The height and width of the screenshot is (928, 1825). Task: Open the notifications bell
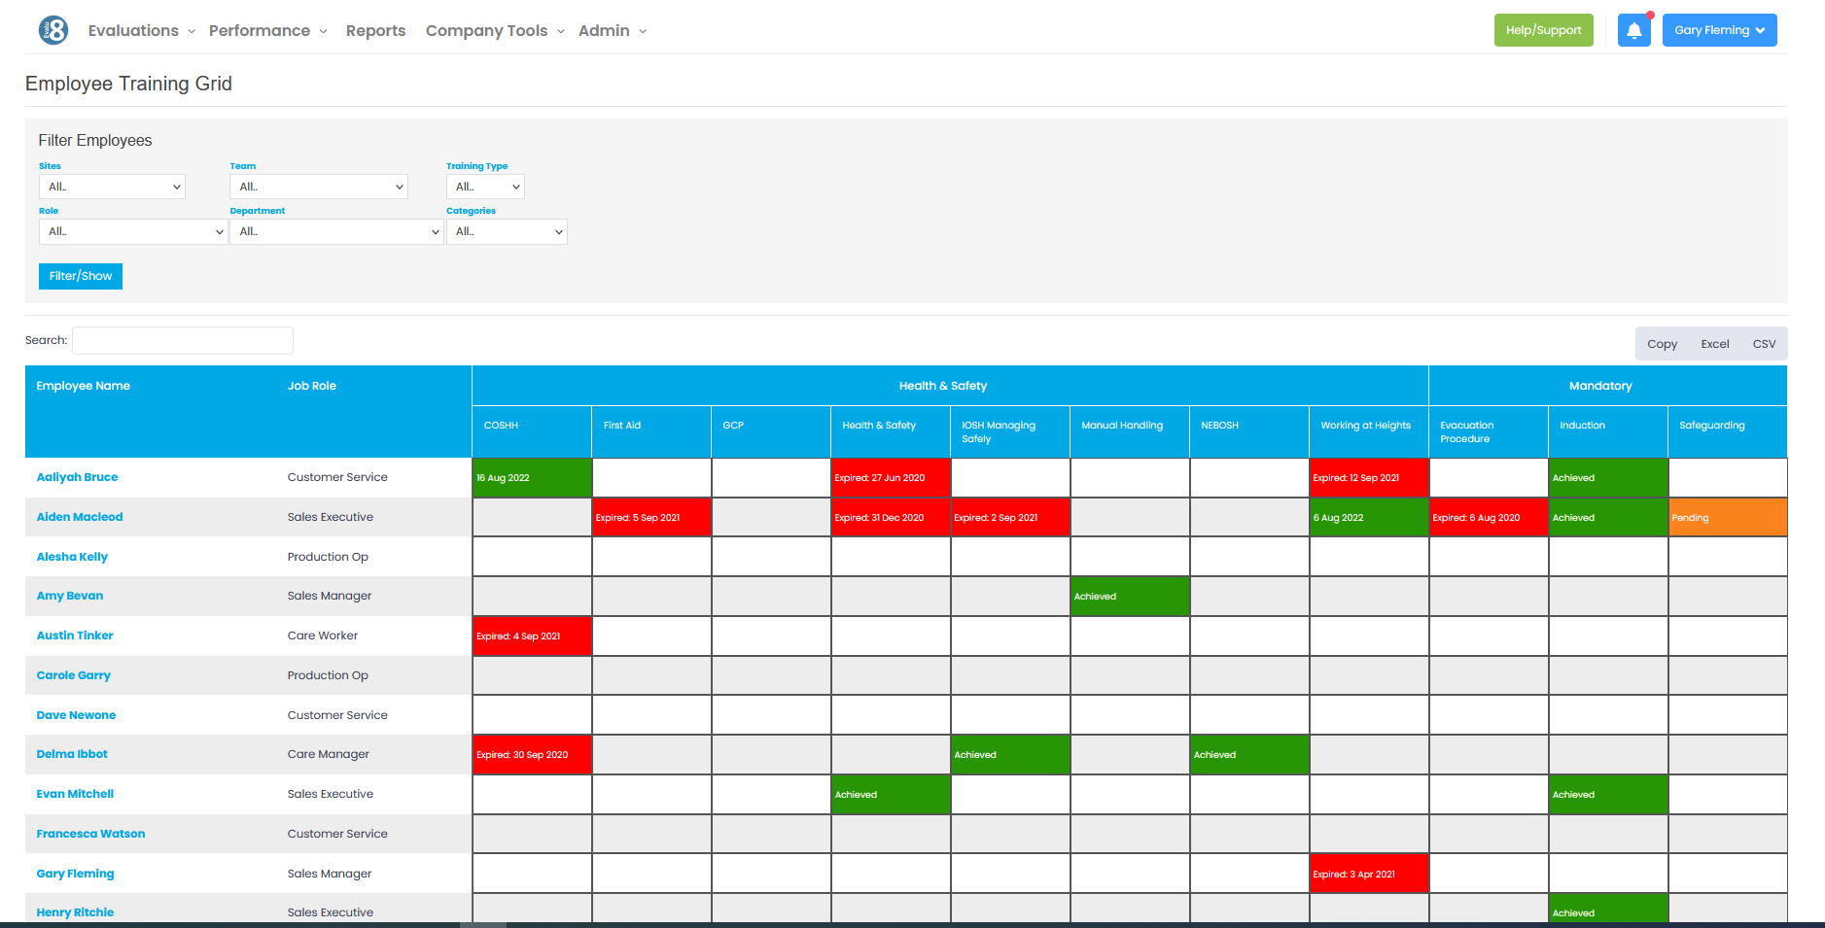[x=1633, y=30]
